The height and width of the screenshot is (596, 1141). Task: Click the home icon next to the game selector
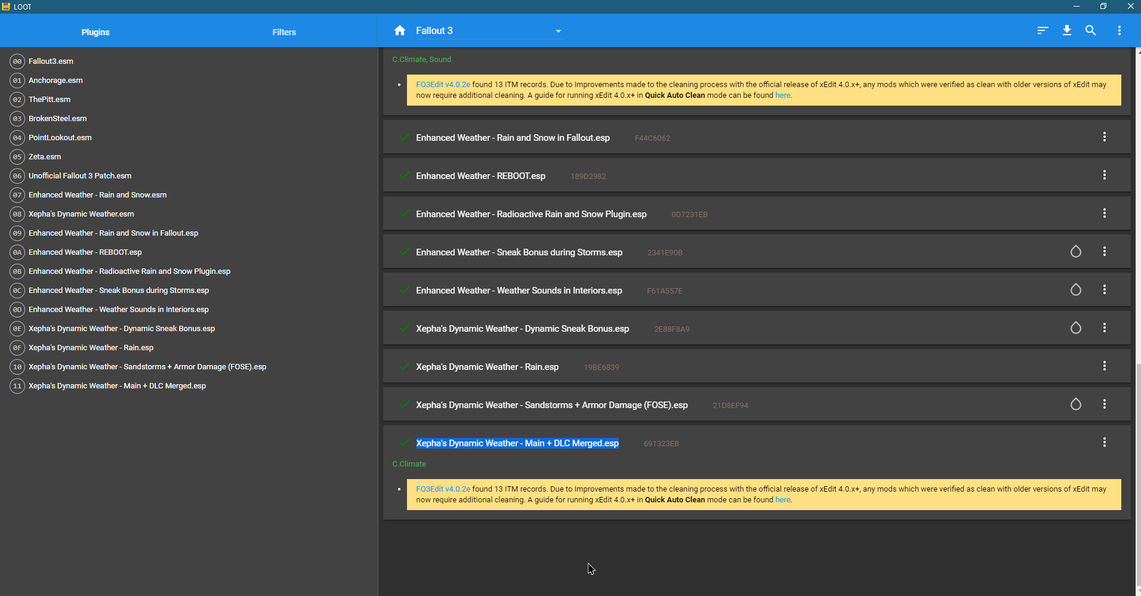click(399, 30)
